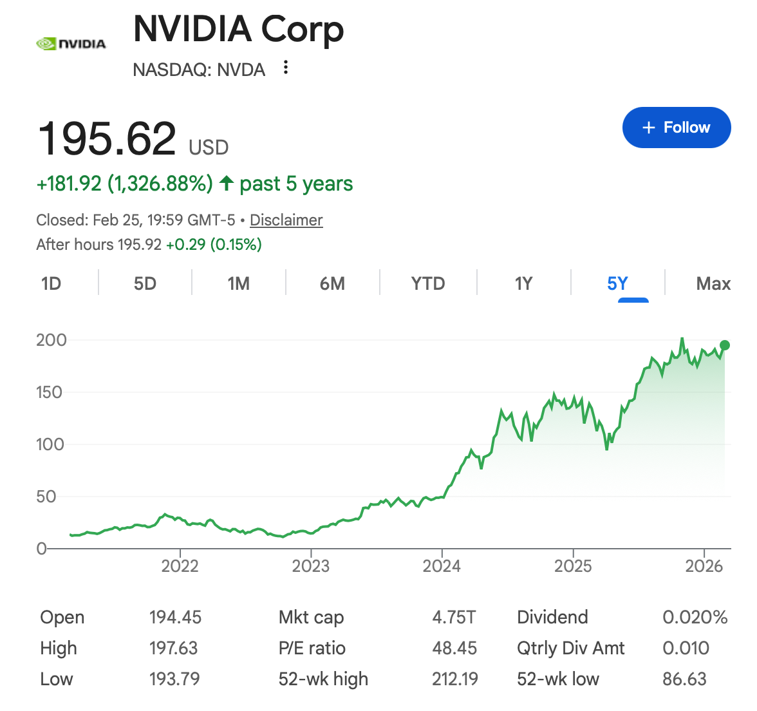
Task: Click the Follow button
Action: coord(676,128)
